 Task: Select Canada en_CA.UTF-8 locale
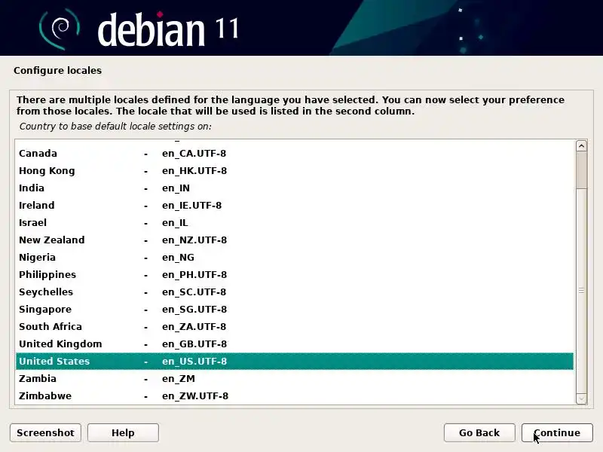tap(295, 154)
